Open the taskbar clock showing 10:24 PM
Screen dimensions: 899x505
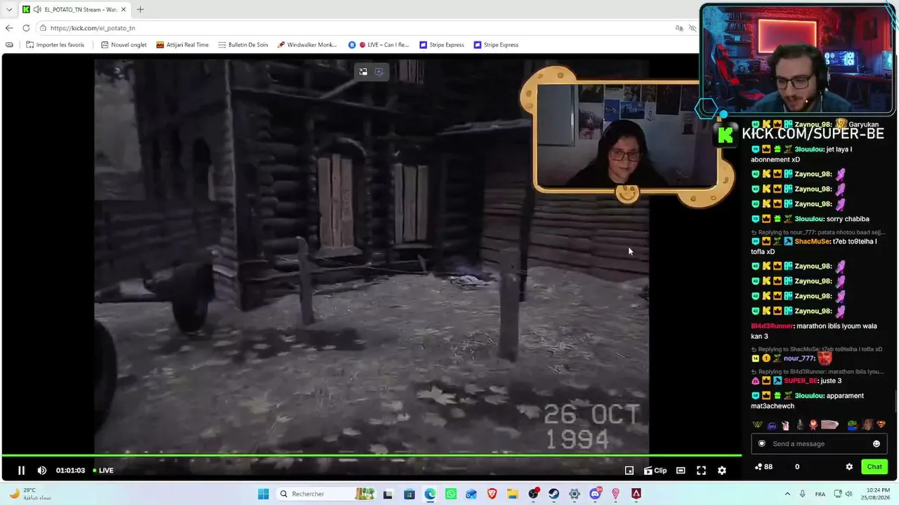[877, 494]
